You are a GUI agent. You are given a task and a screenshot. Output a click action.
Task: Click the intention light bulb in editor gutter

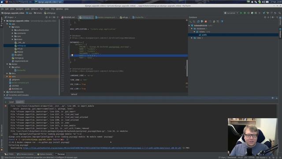tap(72, 55)
